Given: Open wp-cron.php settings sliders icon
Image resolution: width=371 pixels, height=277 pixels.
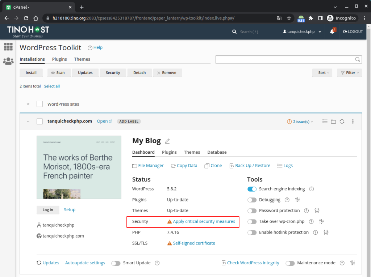Looking at the screenshot, I should [x=321, y=222].
